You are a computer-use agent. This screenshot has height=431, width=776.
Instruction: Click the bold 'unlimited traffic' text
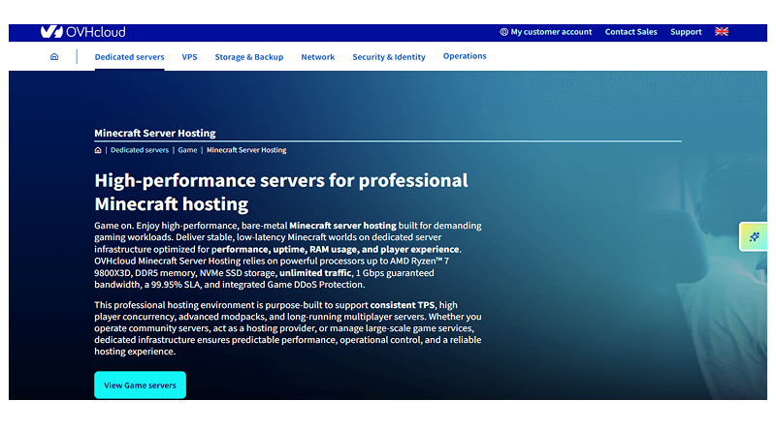click(315, 273)
